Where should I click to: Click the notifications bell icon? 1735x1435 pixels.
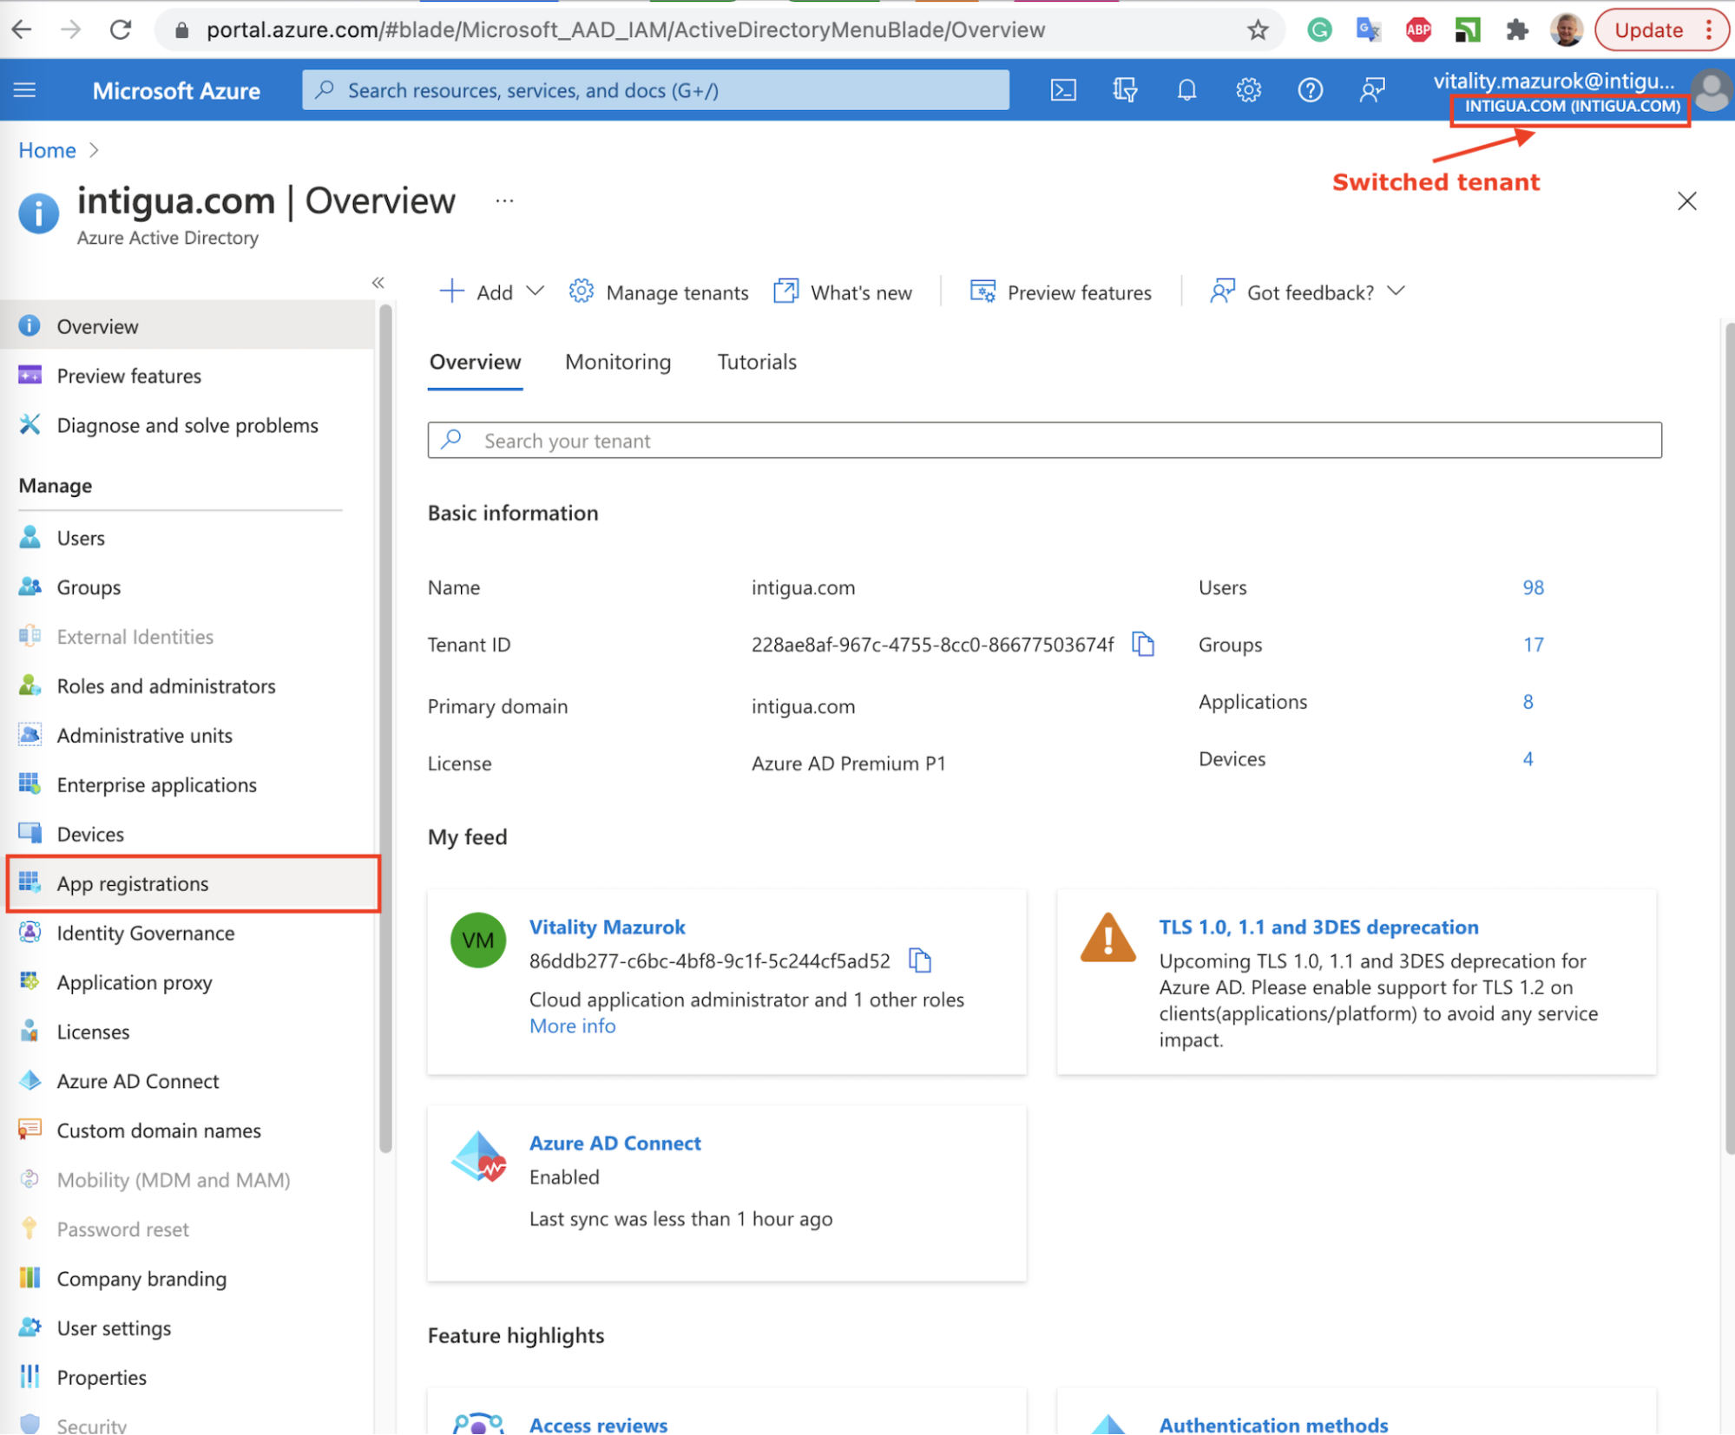point(1186,90)
